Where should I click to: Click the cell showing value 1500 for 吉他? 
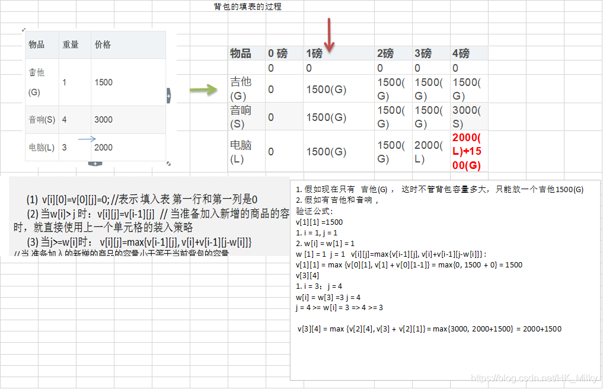(103, 82)
